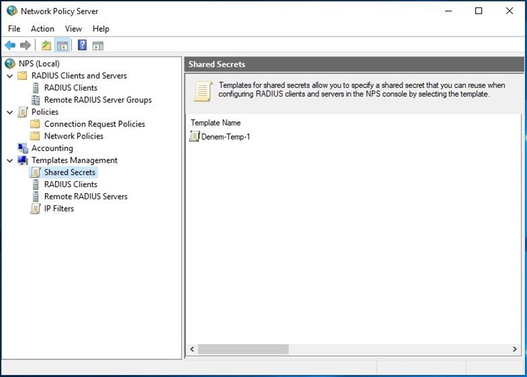Click the Policies scroll icon
Screen dimensions: 527x377
point(22,111)
